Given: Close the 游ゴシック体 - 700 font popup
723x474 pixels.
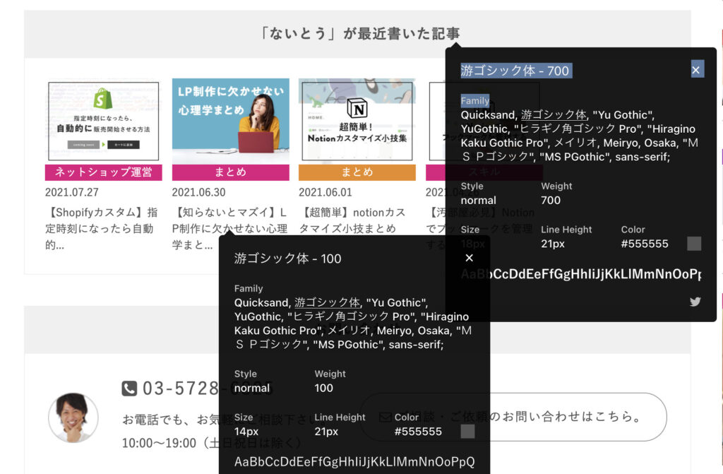Looking at the screenshot, I should 695,70.
